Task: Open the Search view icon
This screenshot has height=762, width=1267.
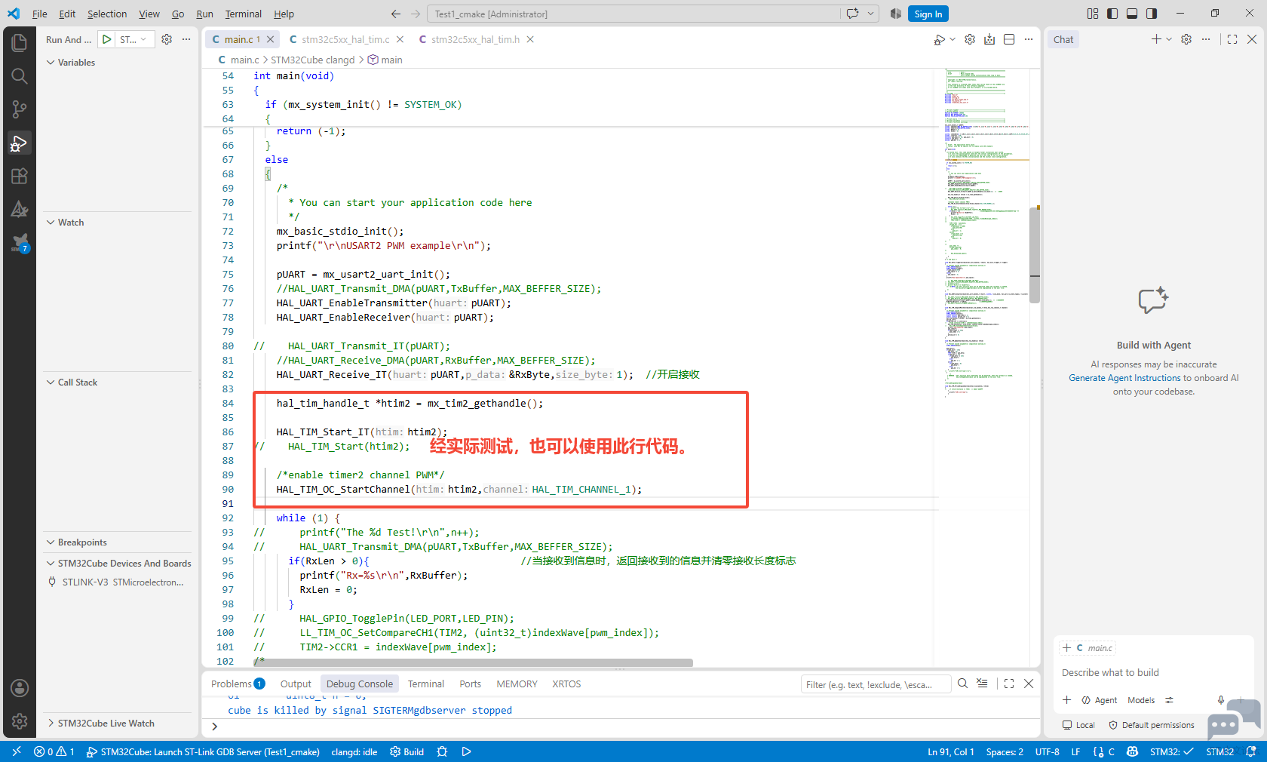Action: coord(20,76)
